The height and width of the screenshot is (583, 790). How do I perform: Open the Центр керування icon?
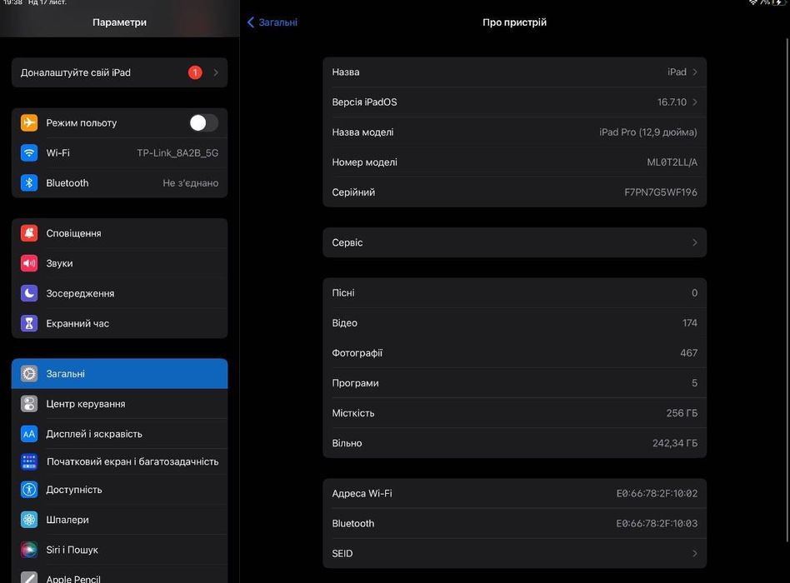(x=28, y=404)
